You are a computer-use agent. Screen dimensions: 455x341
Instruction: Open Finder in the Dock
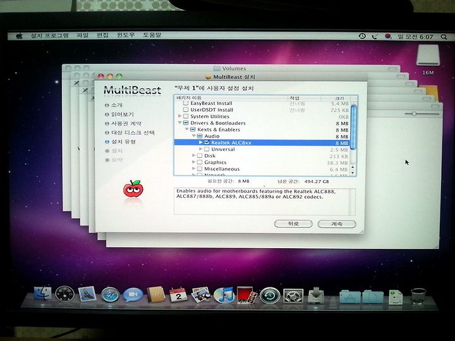tap(43, 294)
